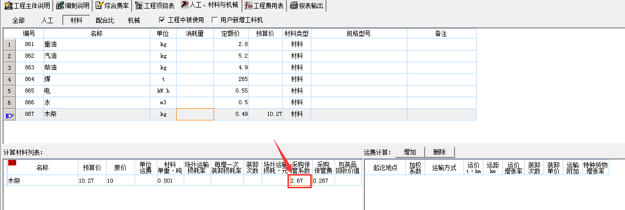625x210 pixels.
Task: Click the row pointer icon beside 木柴
Action: pyautogui.click(x=10, y=115)
